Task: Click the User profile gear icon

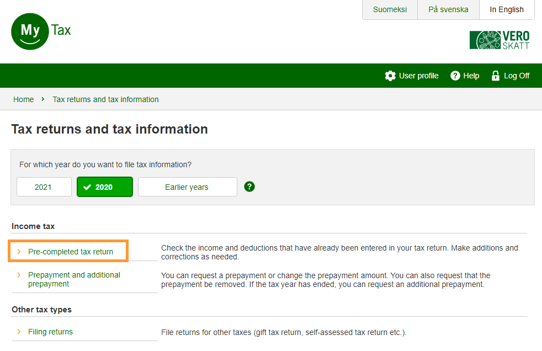Action: pyautogui.click(x=390, y=76)
